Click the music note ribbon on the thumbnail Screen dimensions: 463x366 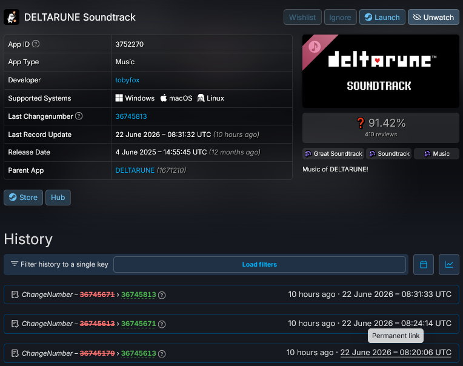tap(315, 46)
